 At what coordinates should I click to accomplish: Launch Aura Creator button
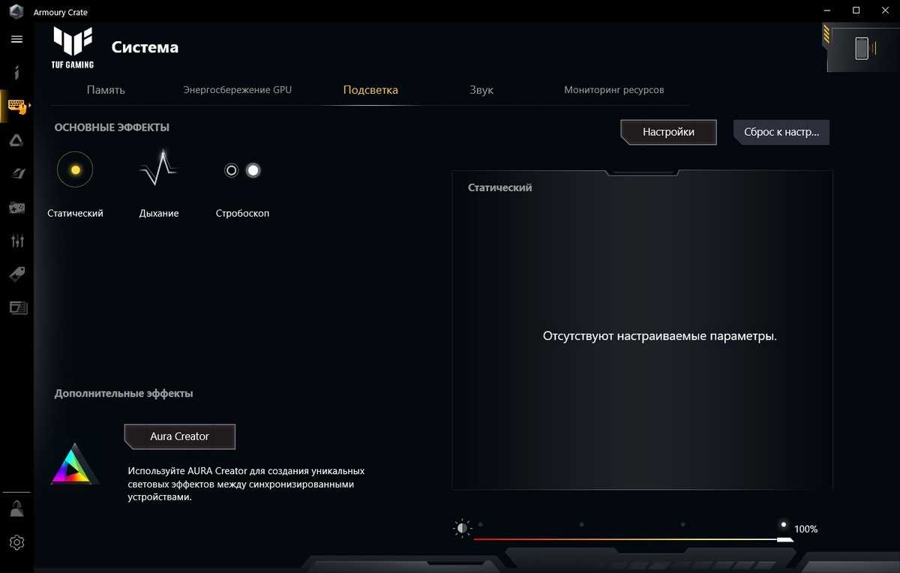pos(179,436)
